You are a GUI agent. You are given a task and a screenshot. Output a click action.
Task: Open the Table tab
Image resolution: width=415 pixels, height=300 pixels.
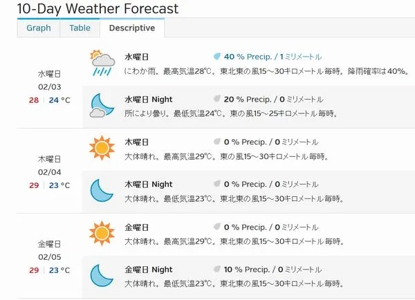80,28
